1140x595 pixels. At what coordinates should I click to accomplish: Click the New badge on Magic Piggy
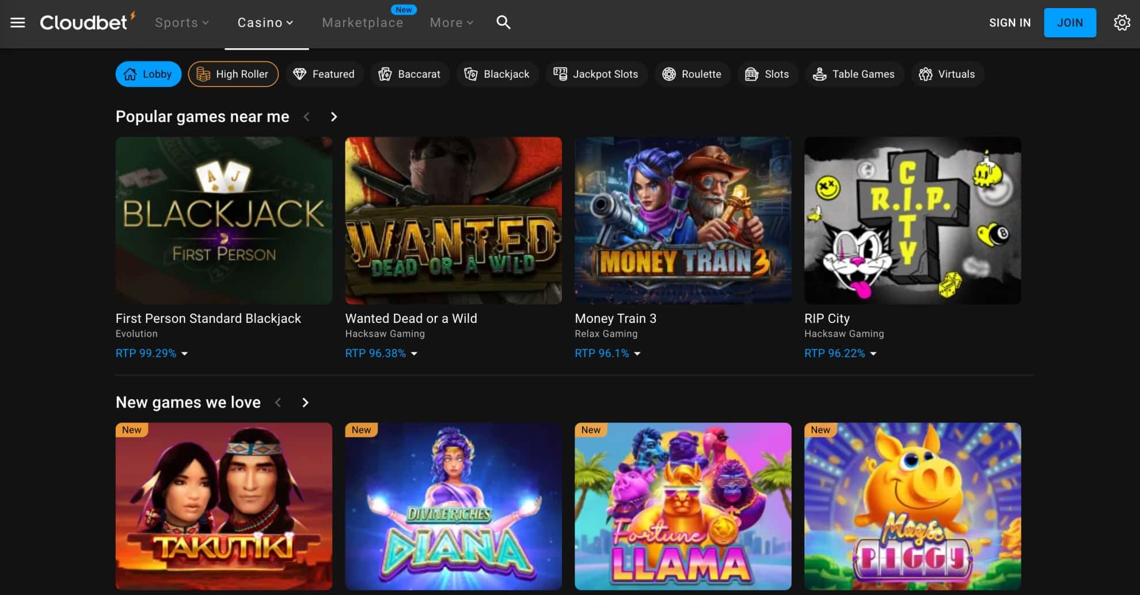(x=820, y=430)
